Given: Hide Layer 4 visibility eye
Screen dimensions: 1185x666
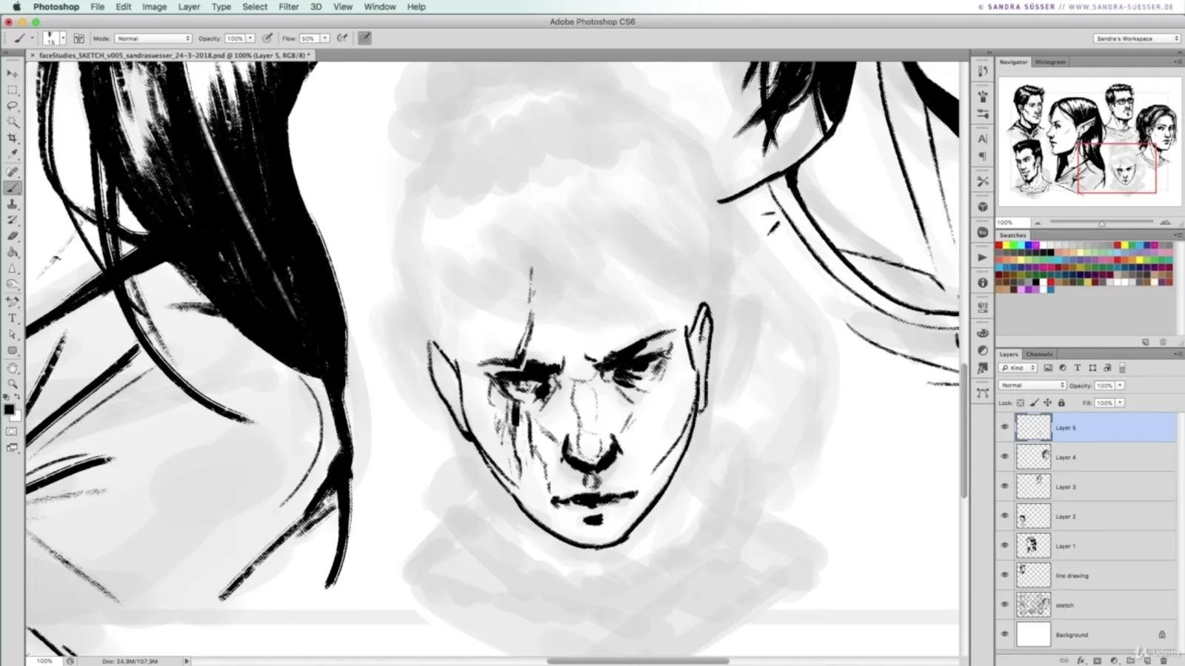Looking at the screenshot, I should point(1005,457).
